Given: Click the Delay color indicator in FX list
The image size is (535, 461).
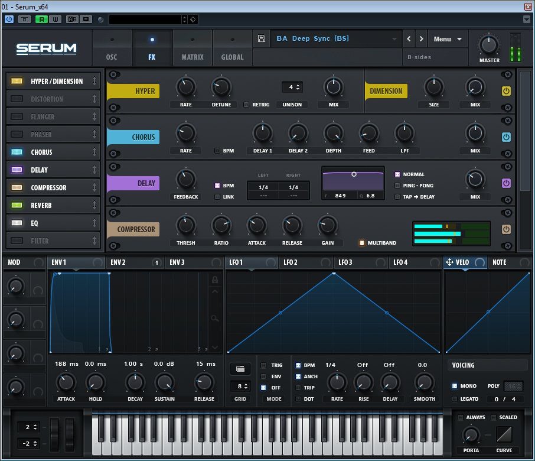Looking at the screenshot, I should (x=17, y=170).
